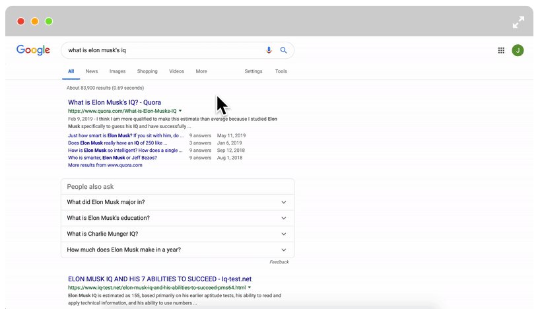Viewport: 540px width, 309px height.
Task: Click the microphone voice search icon
Action: tap(269, 50)
